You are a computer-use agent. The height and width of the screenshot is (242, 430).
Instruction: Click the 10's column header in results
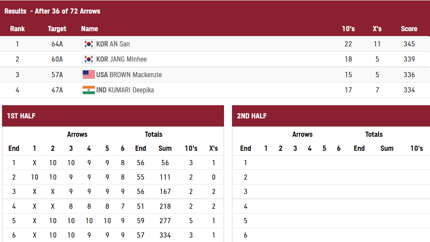point(348,29)
